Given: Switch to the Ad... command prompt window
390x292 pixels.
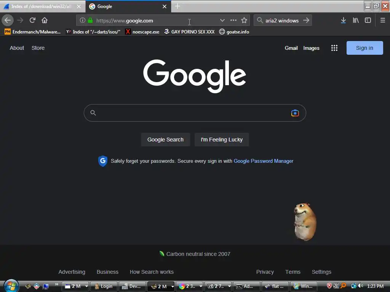Looking at the screenshot, I should click(x=246, y=286).
